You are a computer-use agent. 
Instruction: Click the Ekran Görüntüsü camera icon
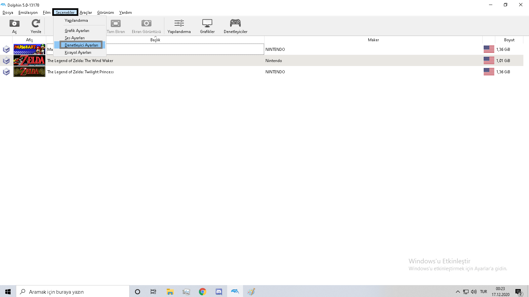point(146,23)
